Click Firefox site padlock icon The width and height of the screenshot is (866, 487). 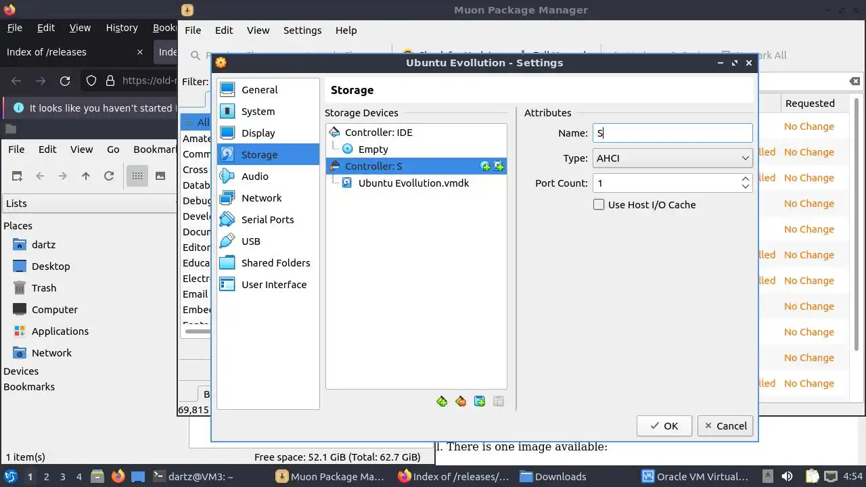[x=110, y=81]
